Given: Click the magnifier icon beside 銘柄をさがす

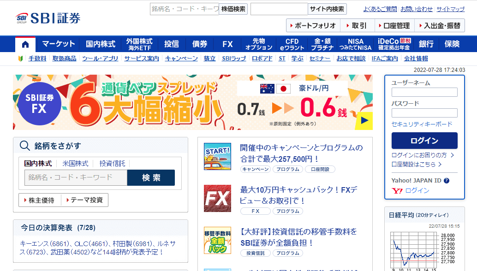Looking at the screenshot, I should (x=24, y=146).
